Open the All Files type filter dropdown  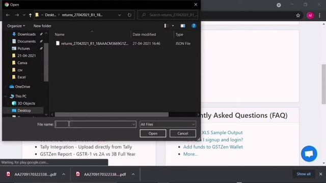click(168, 124)
